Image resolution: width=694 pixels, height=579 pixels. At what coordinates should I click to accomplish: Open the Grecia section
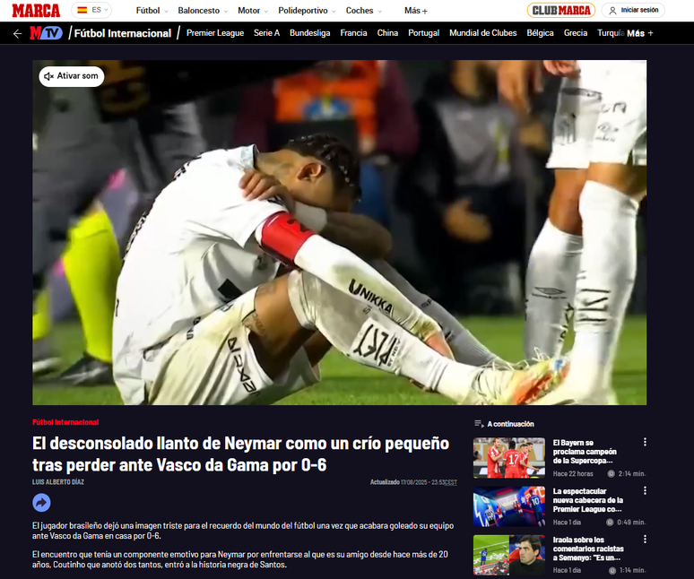point(576,33)
